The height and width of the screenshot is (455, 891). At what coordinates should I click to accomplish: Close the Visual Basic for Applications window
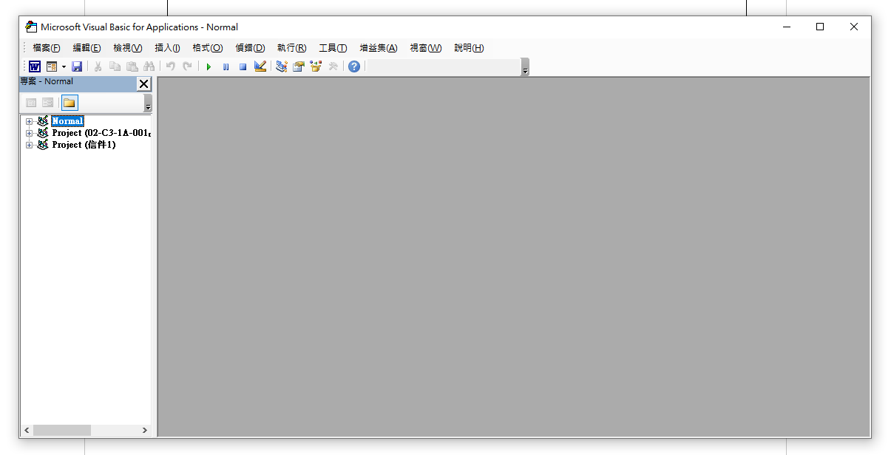[x=854, y=27]
